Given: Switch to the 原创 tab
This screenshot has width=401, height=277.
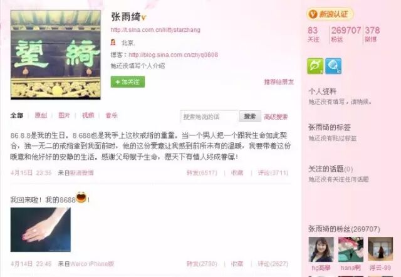Looking at the screenshot, I should [x=41, y=115].
